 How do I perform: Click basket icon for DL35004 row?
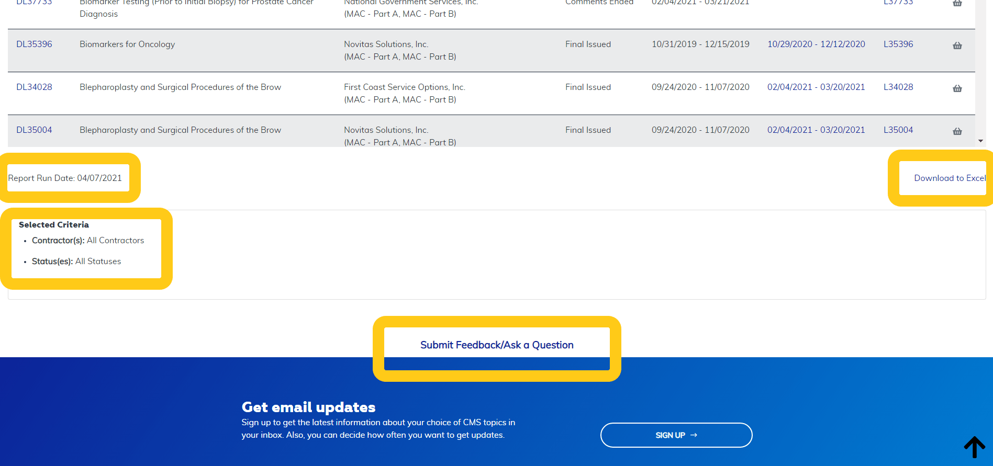(x=957, y=131)
